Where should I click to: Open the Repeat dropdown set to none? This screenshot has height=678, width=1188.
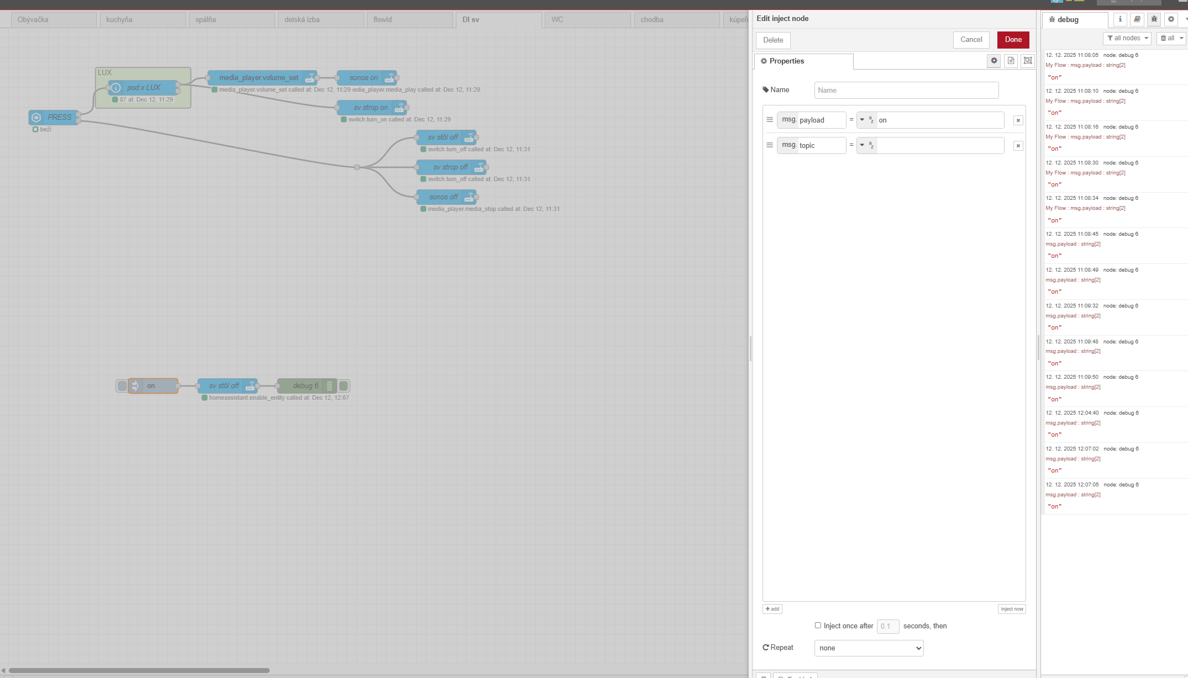point(869,648)
